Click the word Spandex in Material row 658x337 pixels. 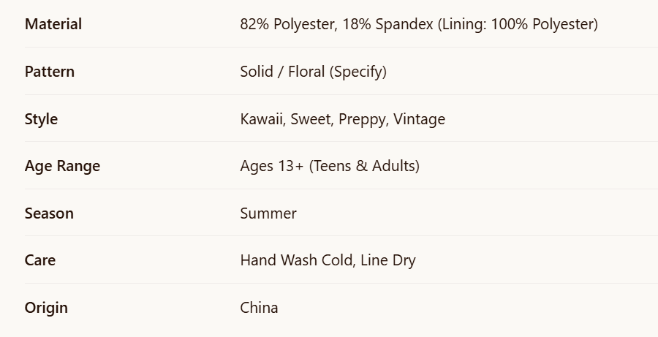[x=404, y=24]
